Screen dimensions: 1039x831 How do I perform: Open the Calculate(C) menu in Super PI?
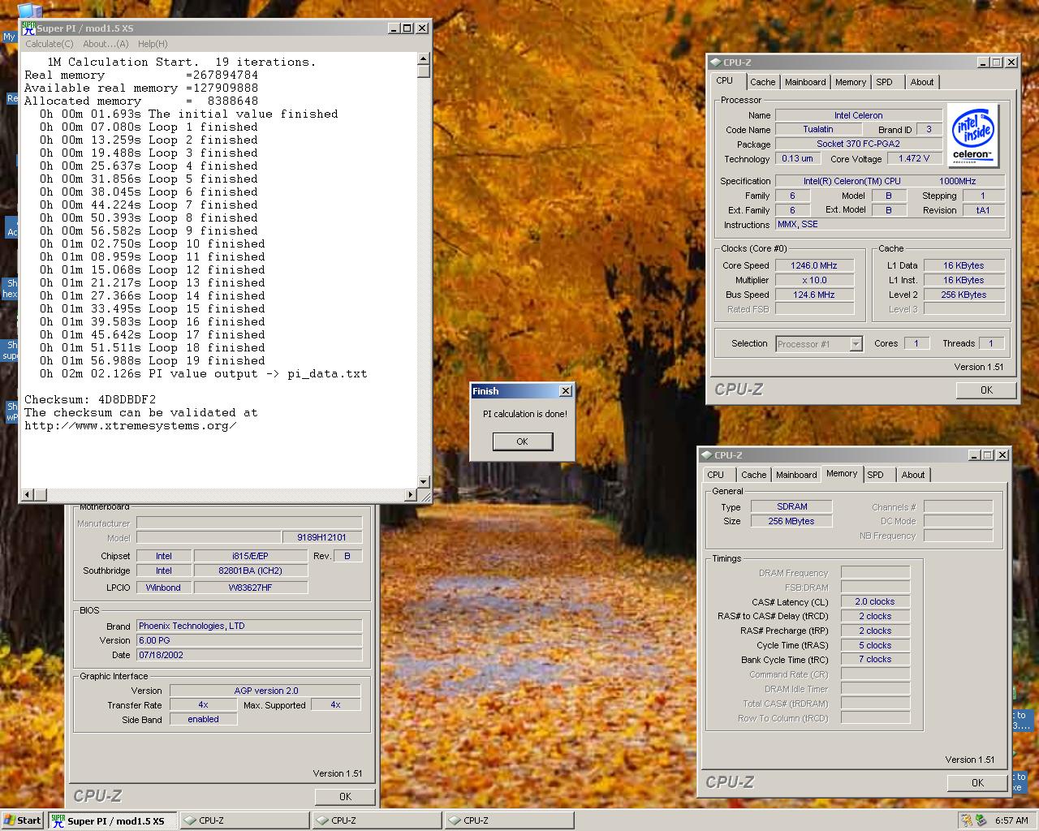(x=49, y=44)
